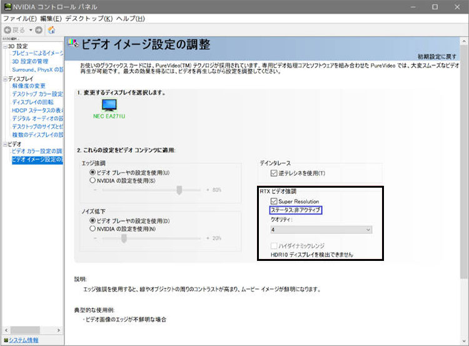The image size is (469, 346).
Task: Open 解像度の変更 page
Action: pyautogui.click(x=29, y=86)
